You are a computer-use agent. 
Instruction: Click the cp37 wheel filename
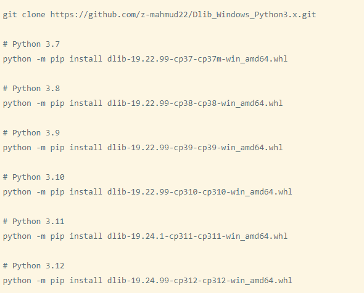(197, 59)
